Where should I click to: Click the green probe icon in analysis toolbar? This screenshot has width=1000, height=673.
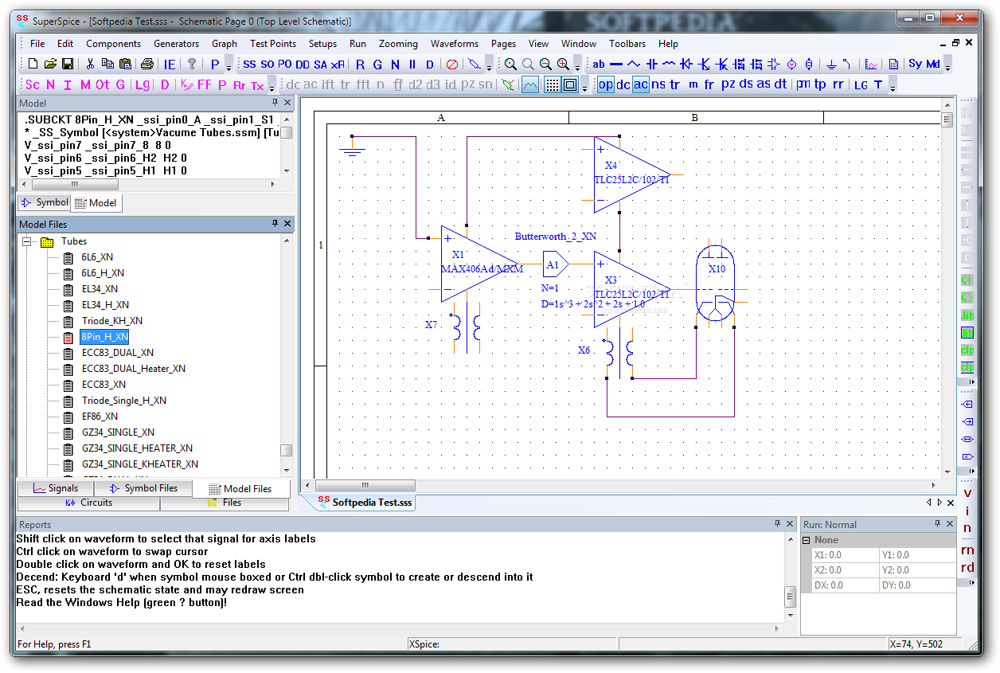(x=508, y=84)
